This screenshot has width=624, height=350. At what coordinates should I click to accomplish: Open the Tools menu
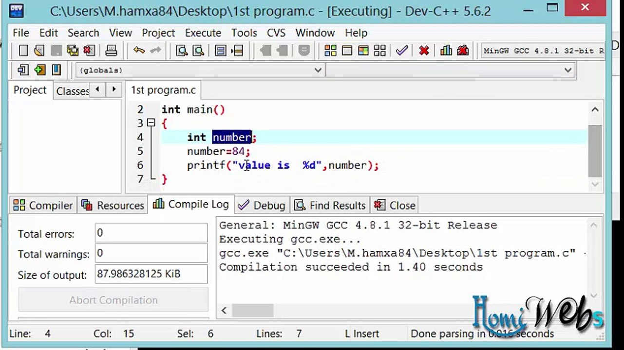[244, 33]
